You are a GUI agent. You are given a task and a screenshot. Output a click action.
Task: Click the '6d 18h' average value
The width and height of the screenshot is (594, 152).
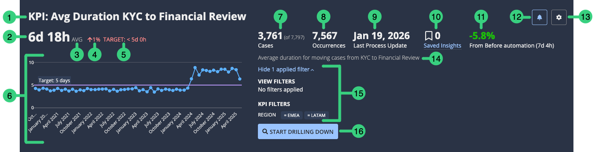coord(49,37)
